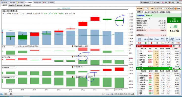Click help question mark next to 多空趨勢線 dropdown
Viewport: 182px width, 97px height.
pyautogui.click(x=16, y=67)
